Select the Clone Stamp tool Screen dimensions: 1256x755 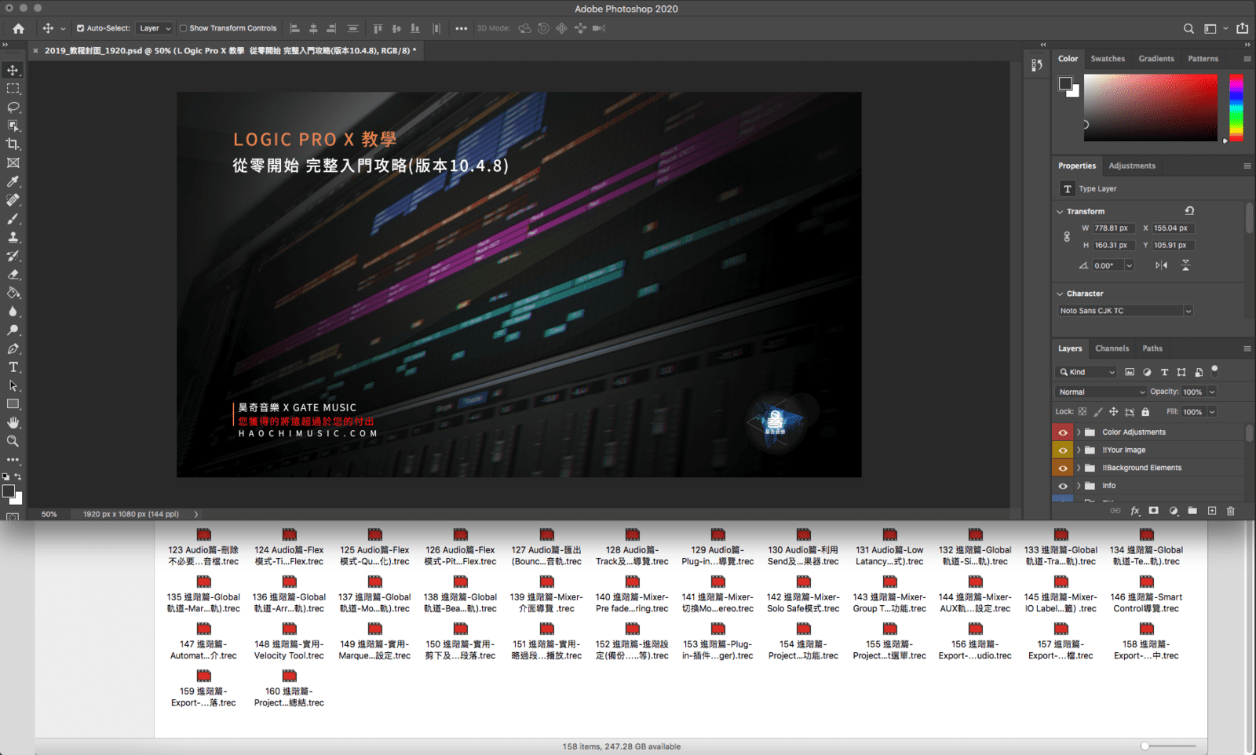point(13,237)
